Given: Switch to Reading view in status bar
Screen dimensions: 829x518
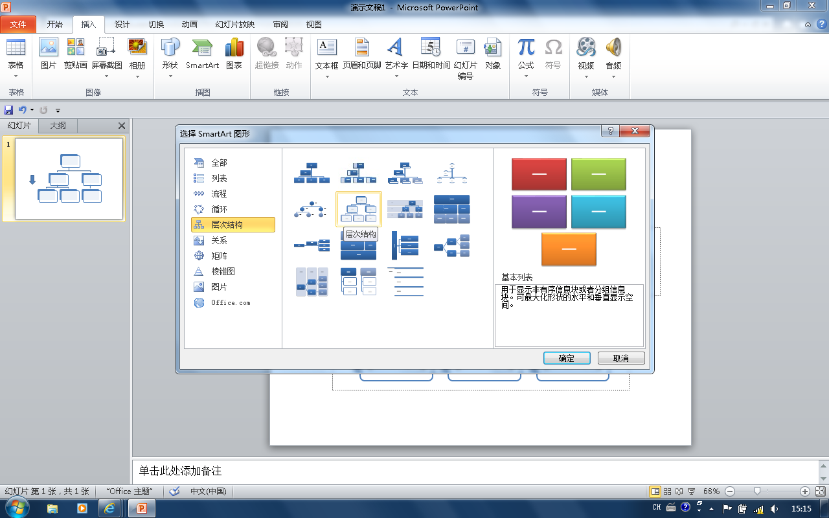Looking at the screenshot, I should pos(679,491).
